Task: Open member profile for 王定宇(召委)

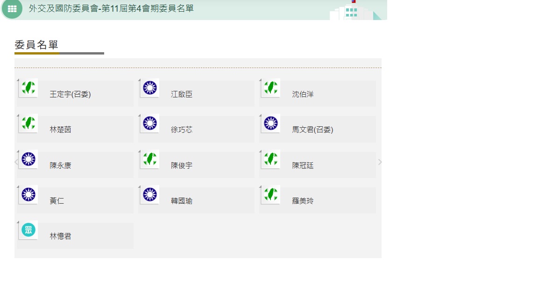Action: (70, 95)
